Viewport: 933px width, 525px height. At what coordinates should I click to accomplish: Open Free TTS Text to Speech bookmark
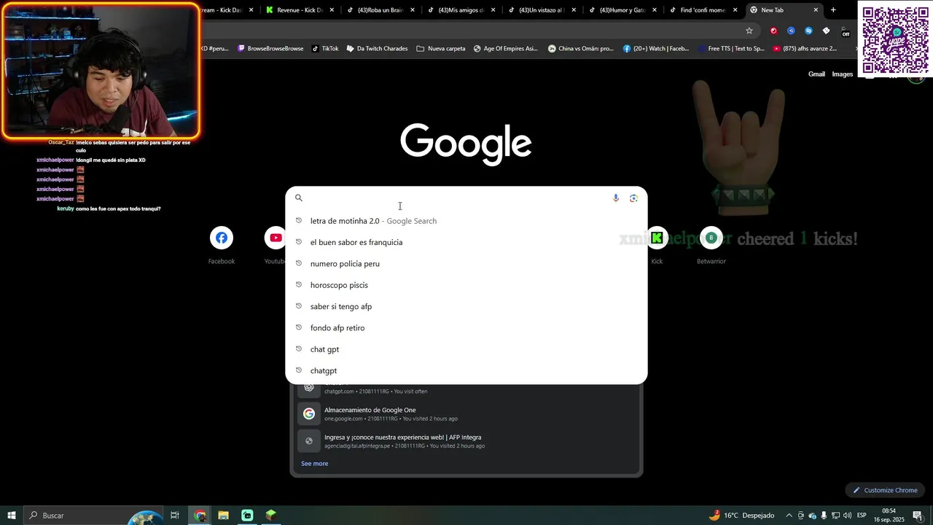tap(730, 49)
